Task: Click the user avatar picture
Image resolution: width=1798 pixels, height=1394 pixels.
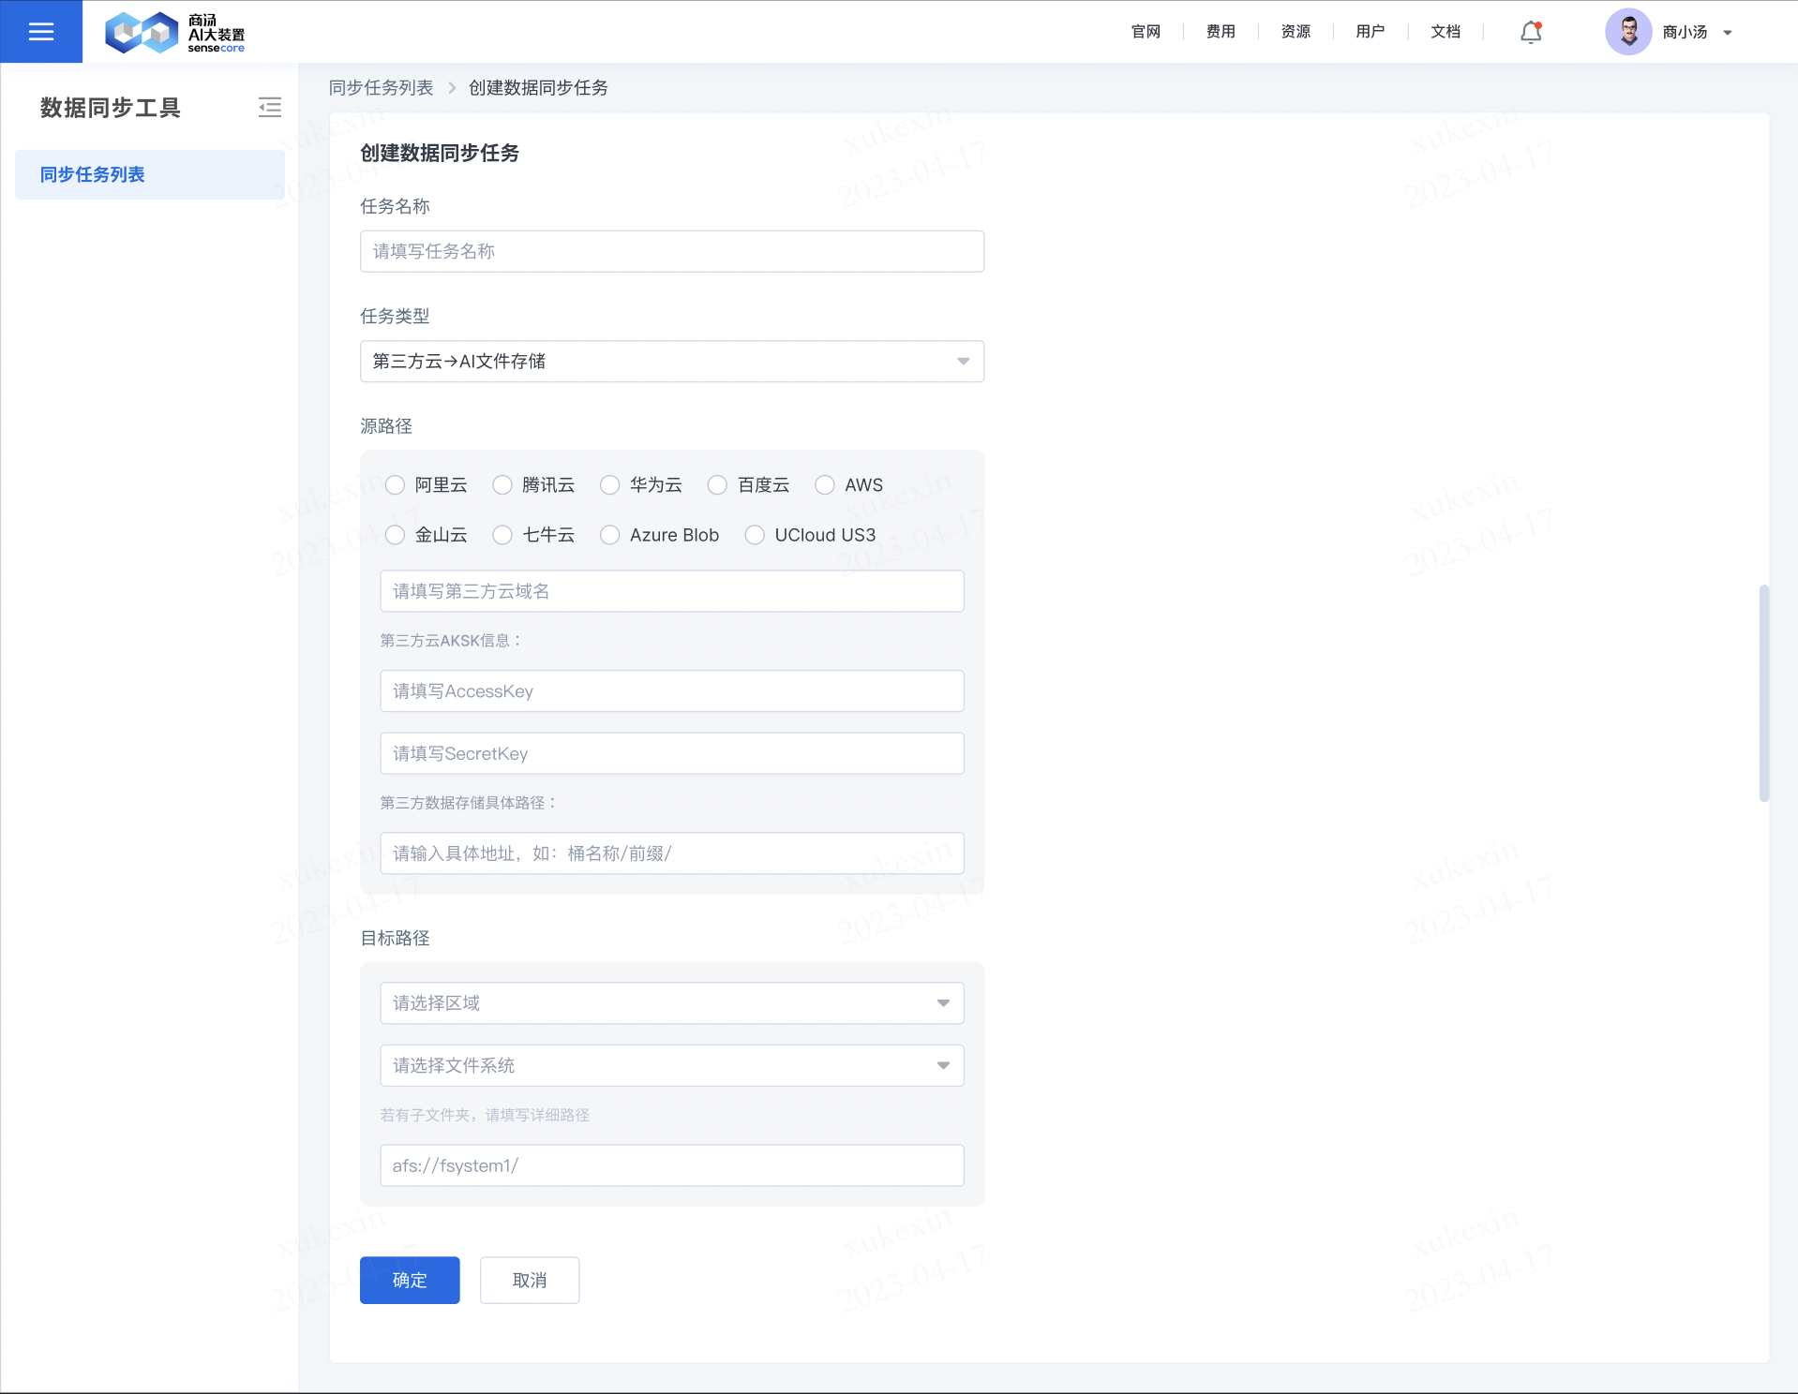Action: [x=1628, y=33]
